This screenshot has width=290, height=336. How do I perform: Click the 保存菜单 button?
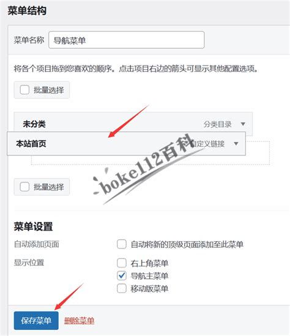coord(36,321)
